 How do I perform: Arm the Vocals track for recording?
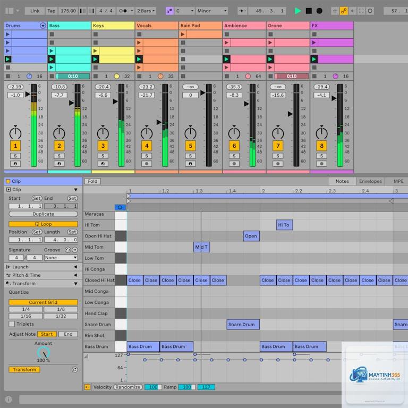[x=147, y=164]
